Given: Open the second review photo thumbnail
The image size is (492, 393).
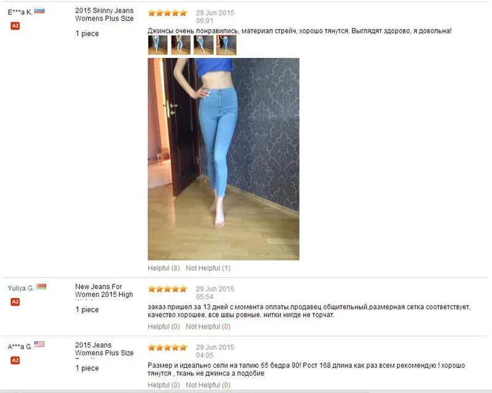Looking at the screenshot, I should (x=181, y=45).
